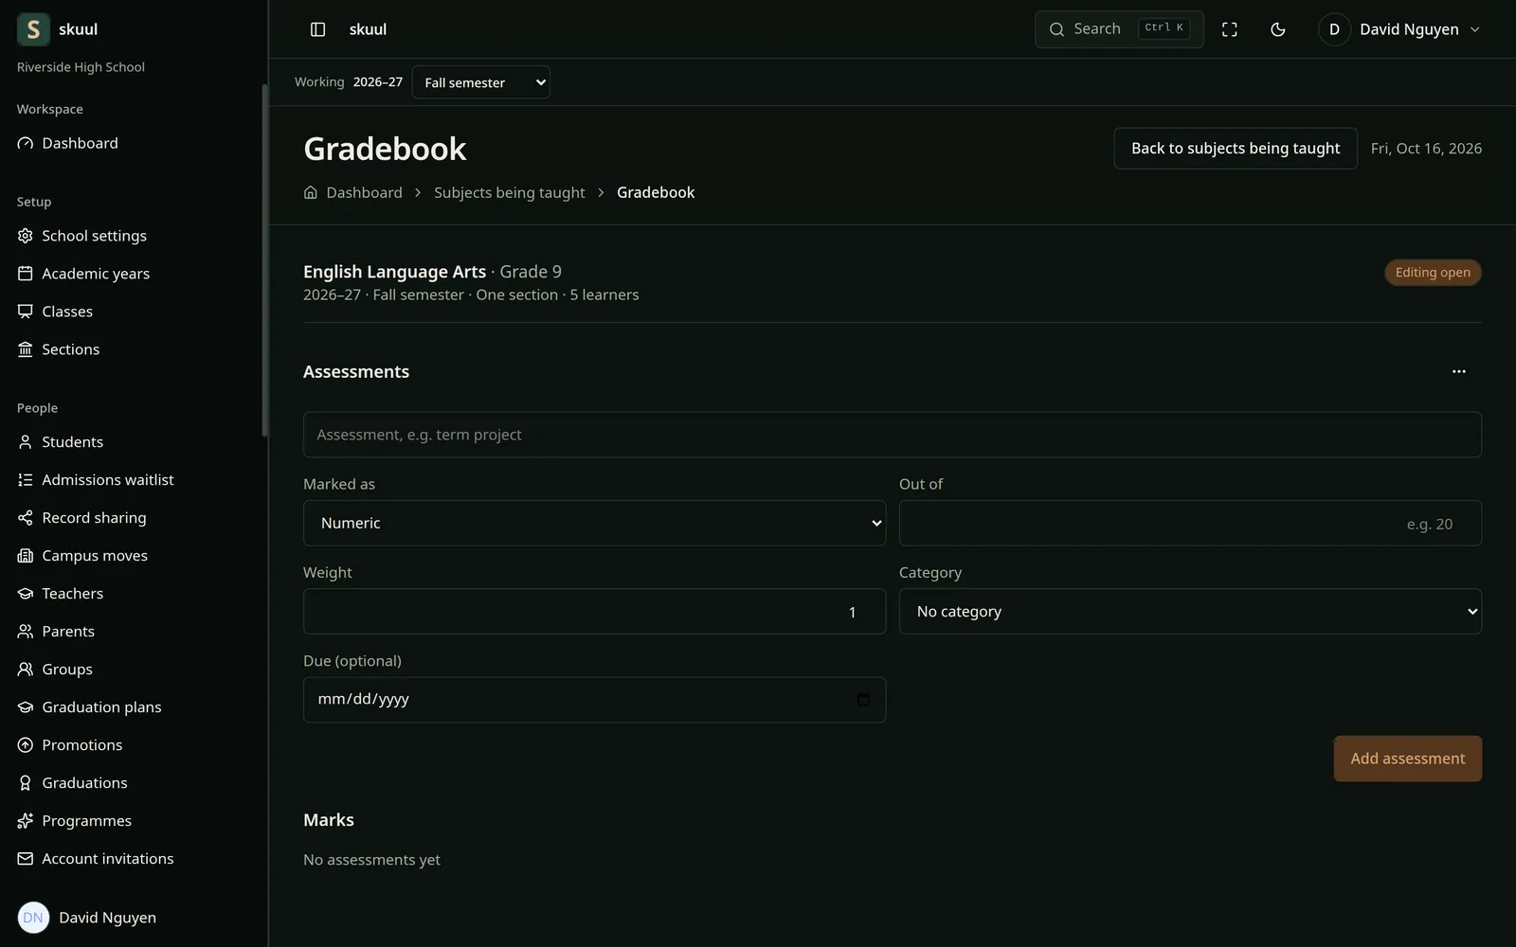Click the Weight input field

[594, 612]
